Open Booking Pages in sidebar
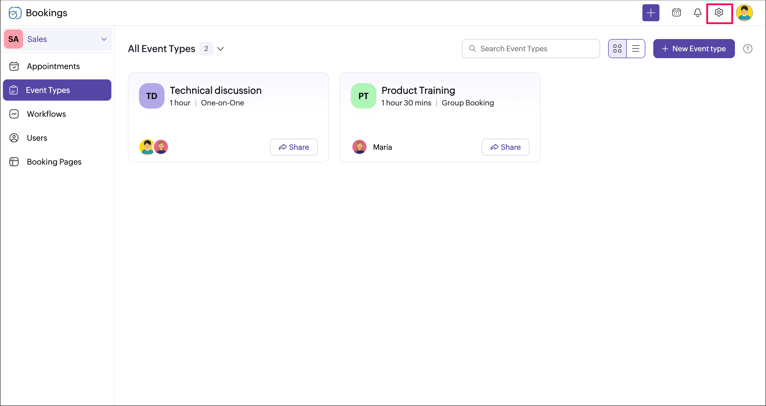Screen dimensions: 766x406 point(57,162)
